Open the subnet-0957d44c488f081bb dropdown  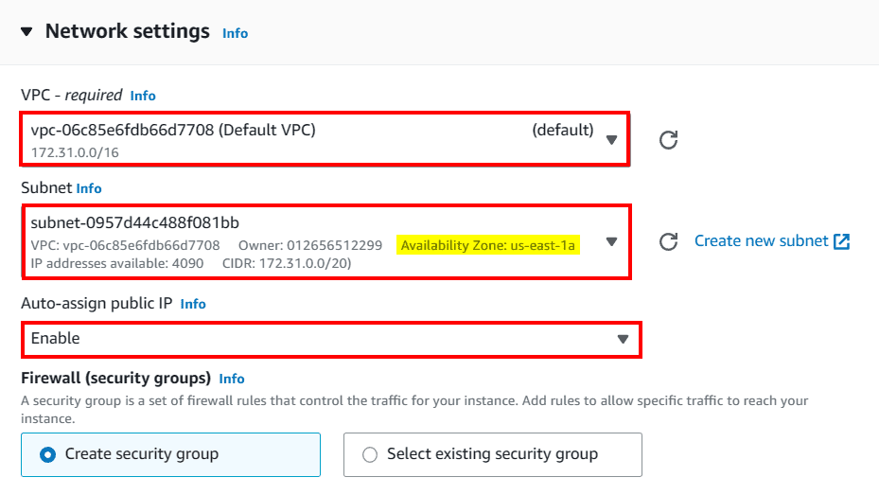(312, 241)
